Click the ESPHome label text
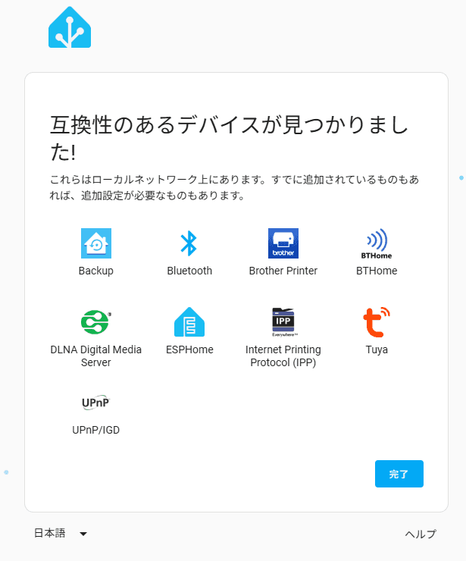This screenshot has height=561, width=466. click(x=189, y=349)
